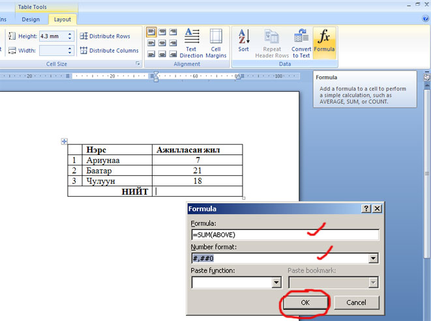Click Distribute Rows button
431x321 pixels.
[105, 36]
